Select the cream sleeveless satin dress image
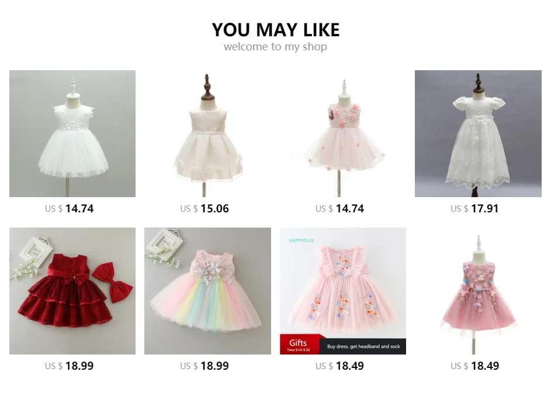 click(207, 133)
